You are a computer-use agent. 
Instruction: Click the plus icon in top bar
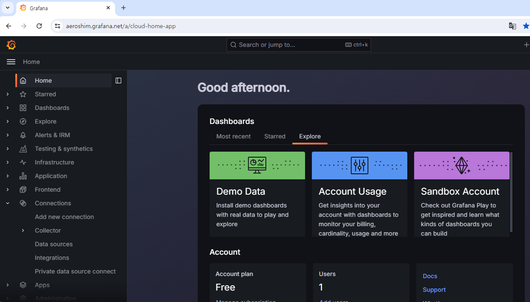click(x=526, y=45)
